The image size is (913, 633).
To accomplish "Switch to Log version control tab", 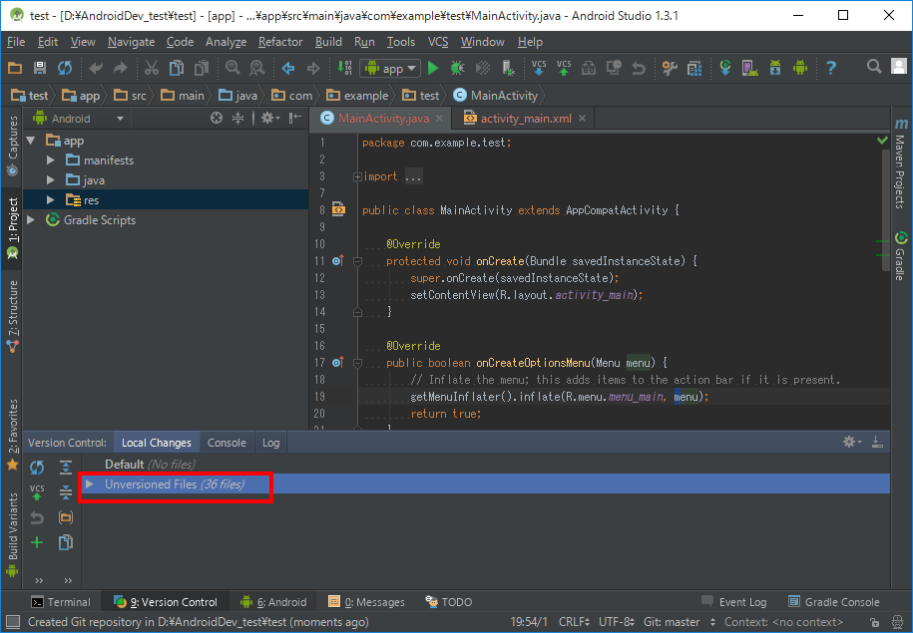I will pyautogui.click(x=270, y=443).
